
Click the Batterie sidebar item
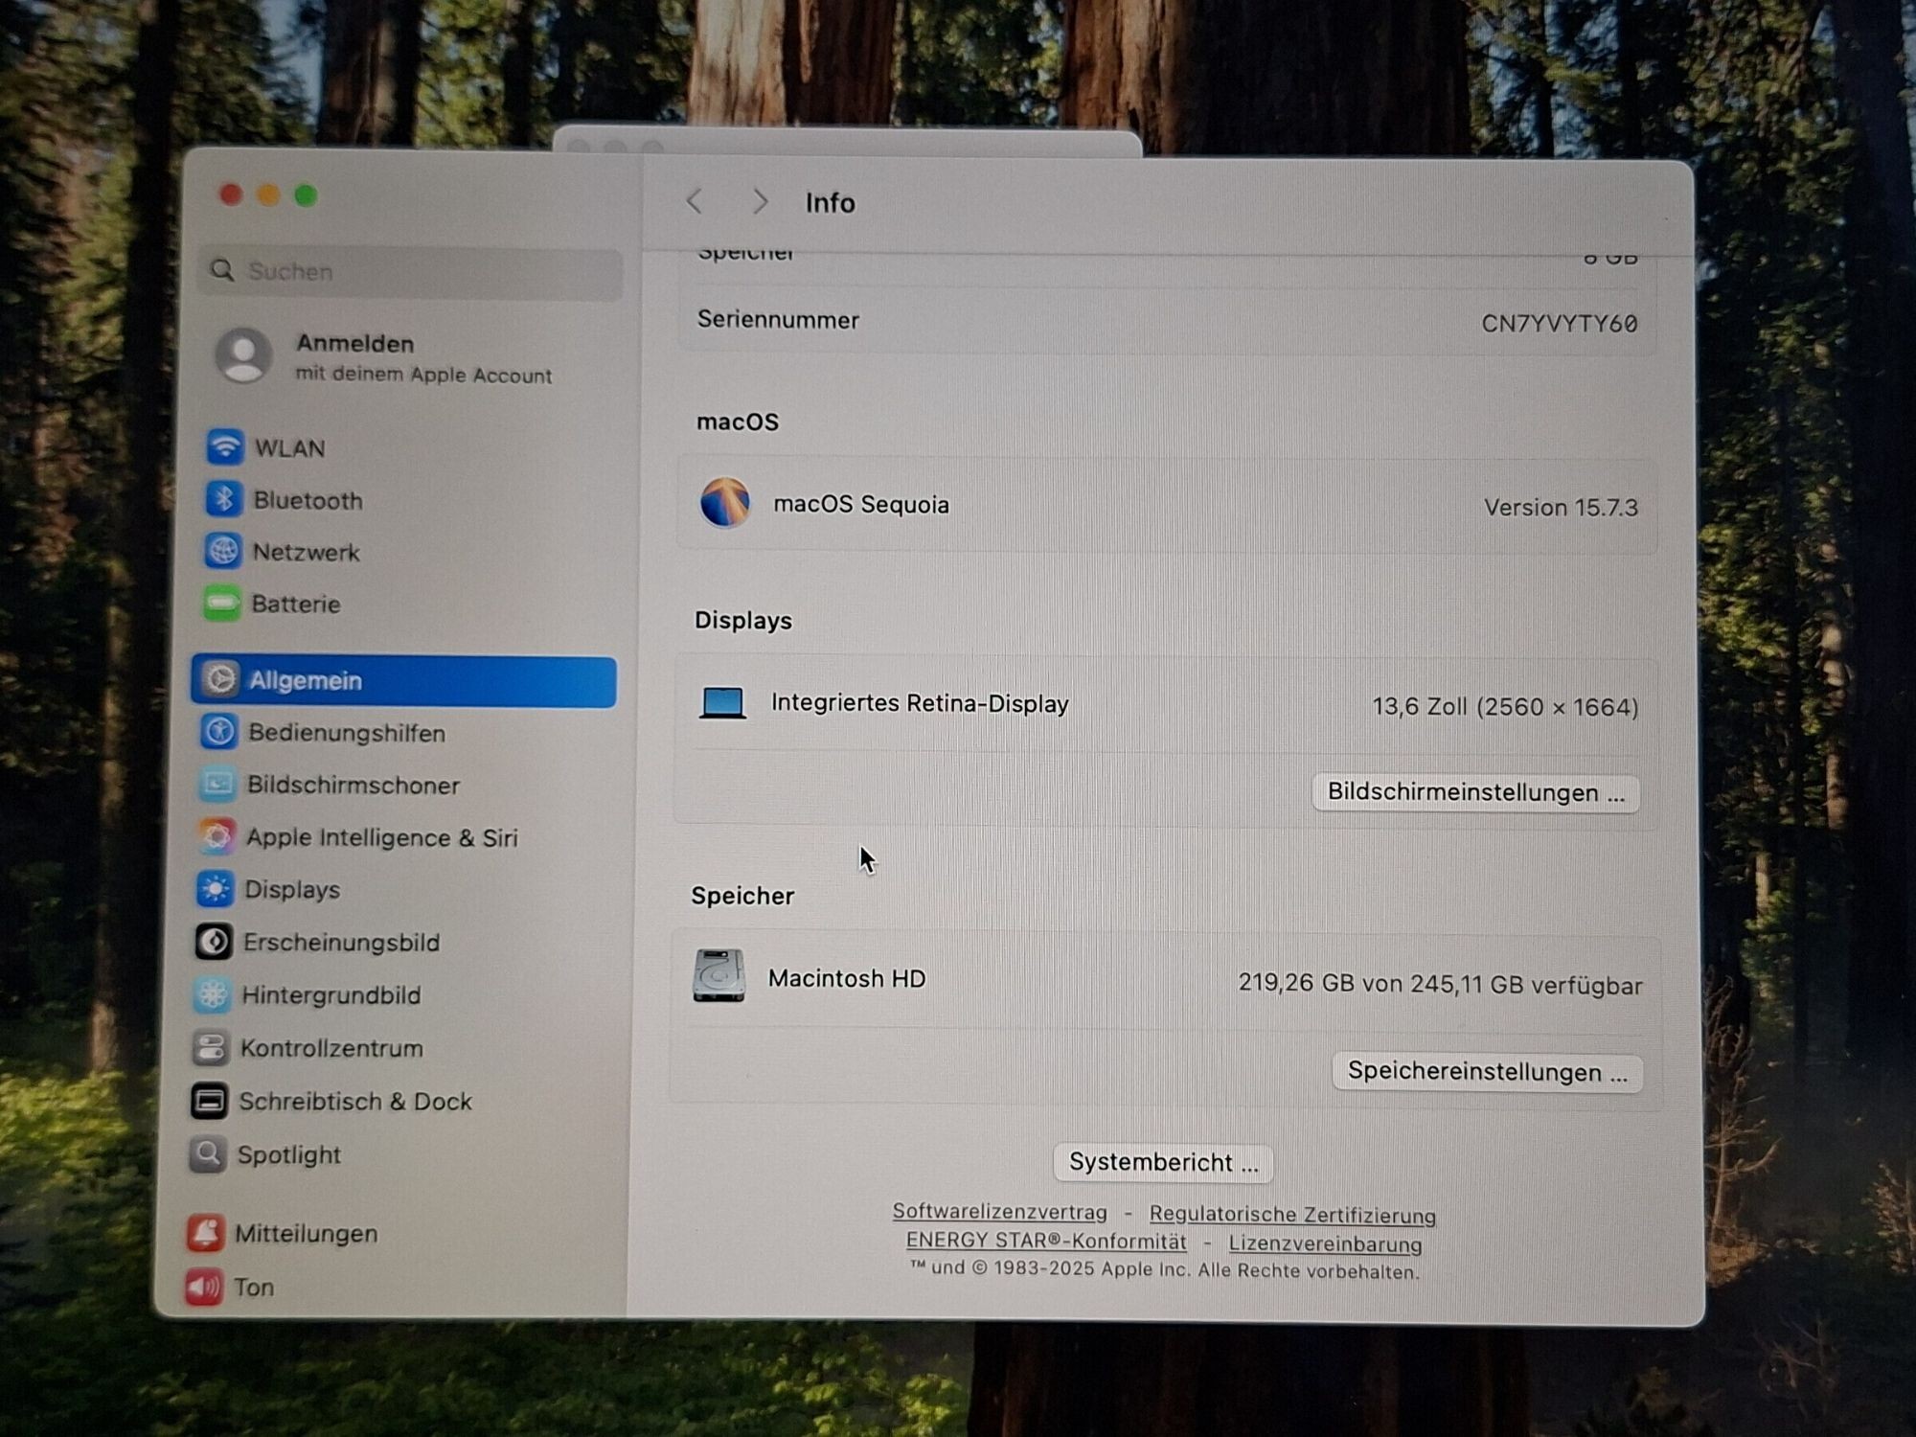[294, 604]
